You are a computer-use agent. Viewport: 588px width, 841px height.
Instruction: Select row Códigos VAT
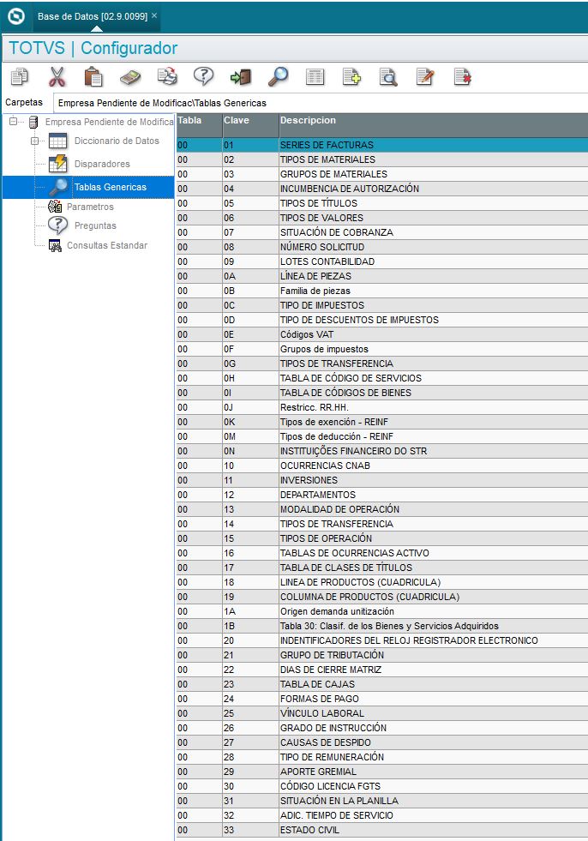(382, 334)
